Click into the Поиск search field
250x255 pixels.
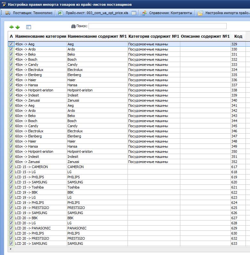point(158,26)
